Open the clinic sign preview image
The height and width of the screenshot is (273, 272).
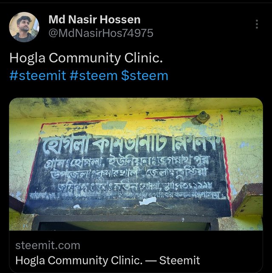point(136,164)
